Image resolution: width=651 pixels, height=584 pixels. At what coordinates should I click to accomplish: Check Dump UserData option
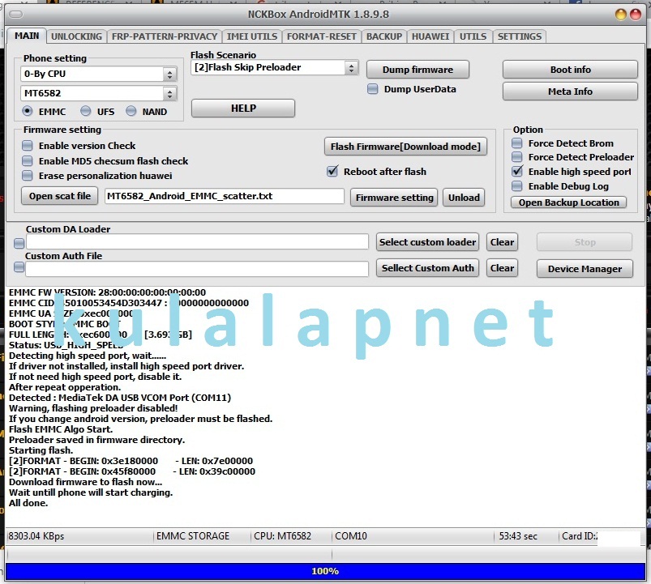(x=372, y=89)
